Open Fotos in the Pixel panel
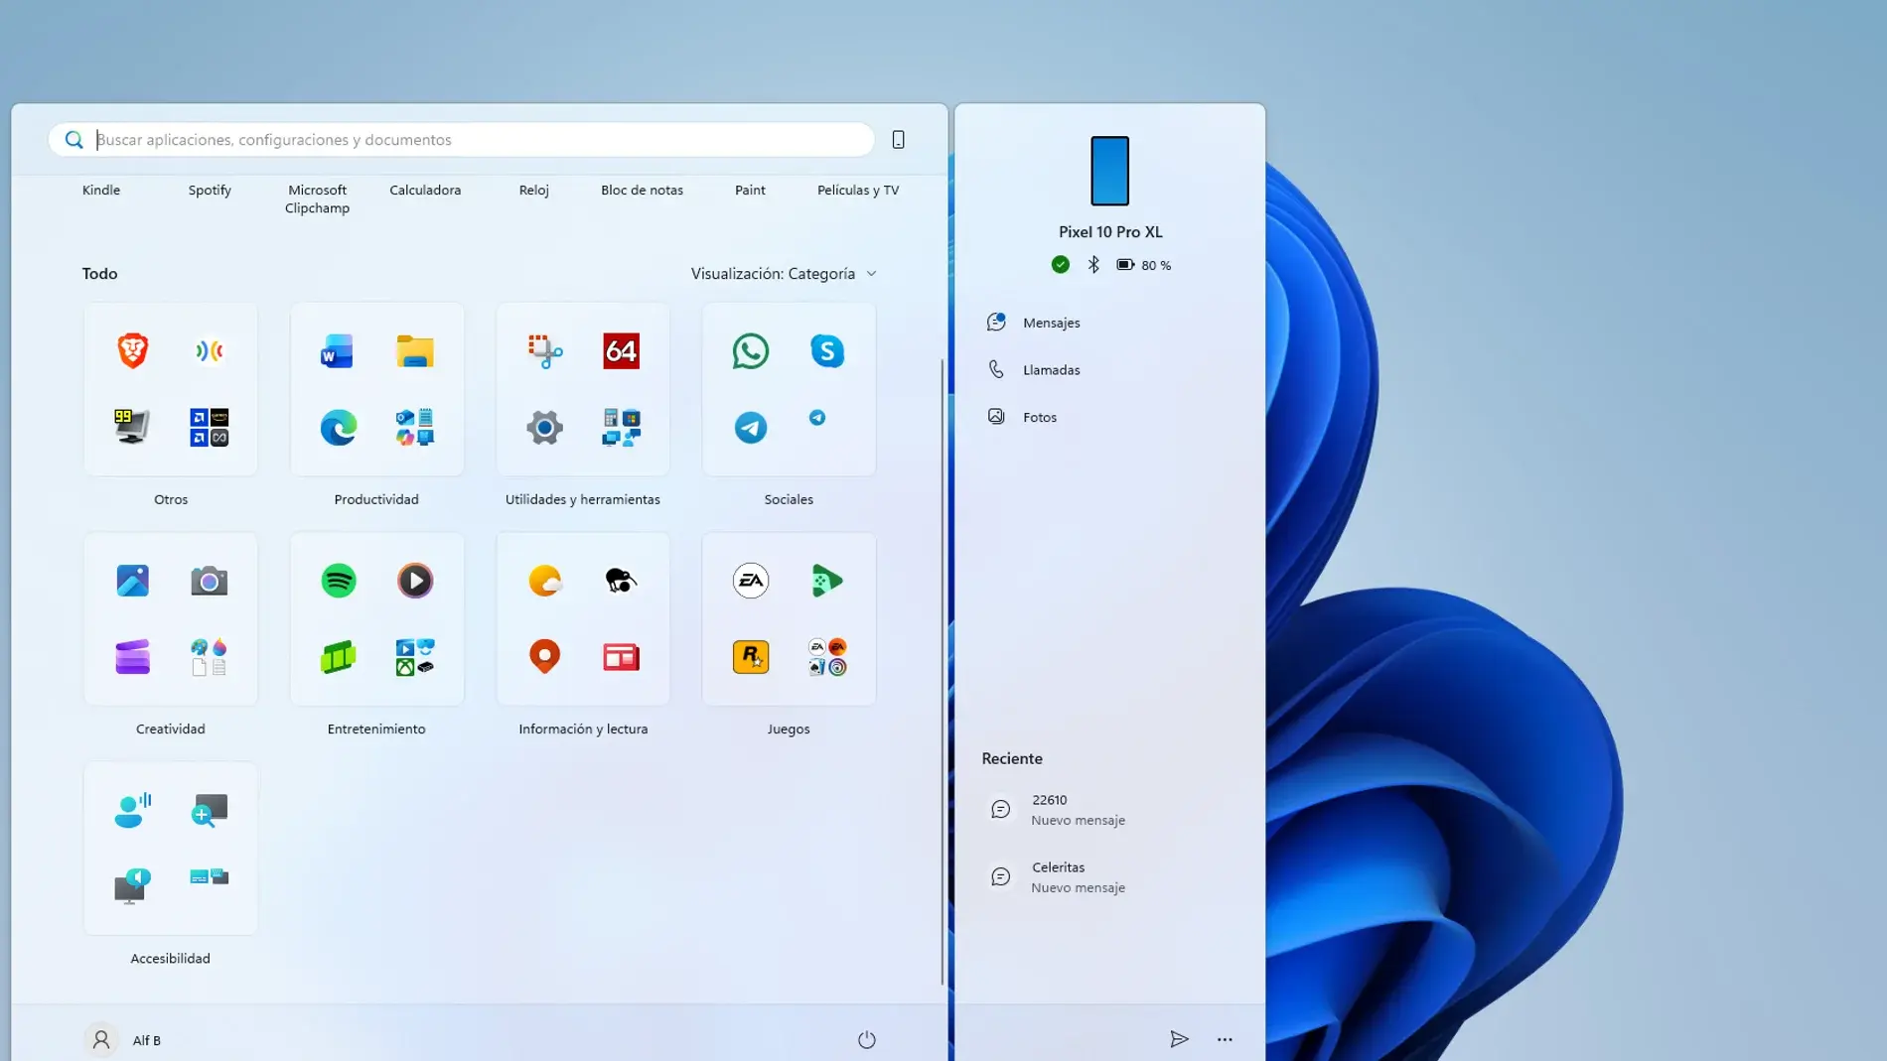The image size is (1887, 1061). point(1039,417)
